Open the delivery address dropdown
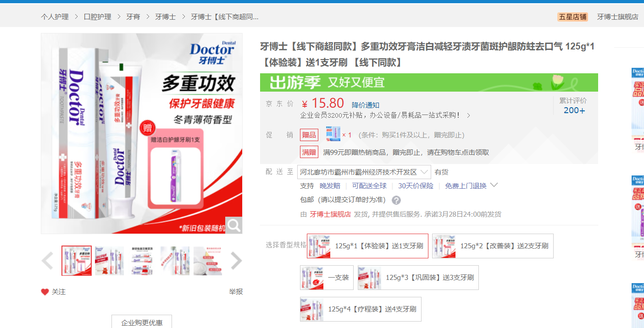Screen dimensions: 644x328 tap(364, 172)
